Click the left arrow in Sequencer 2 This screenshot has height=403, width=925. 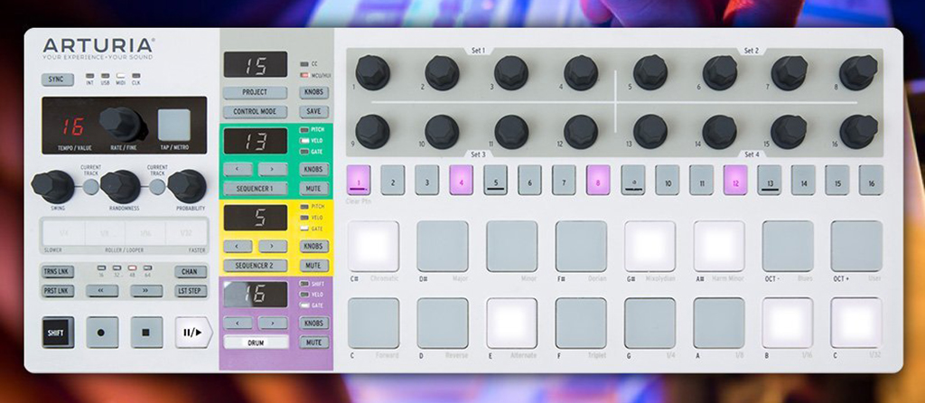tap(238, 246)
